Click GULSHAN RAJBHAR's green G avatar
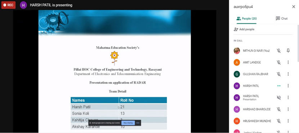The height and width of the screenshot is (133, 299). click(237, 74)
